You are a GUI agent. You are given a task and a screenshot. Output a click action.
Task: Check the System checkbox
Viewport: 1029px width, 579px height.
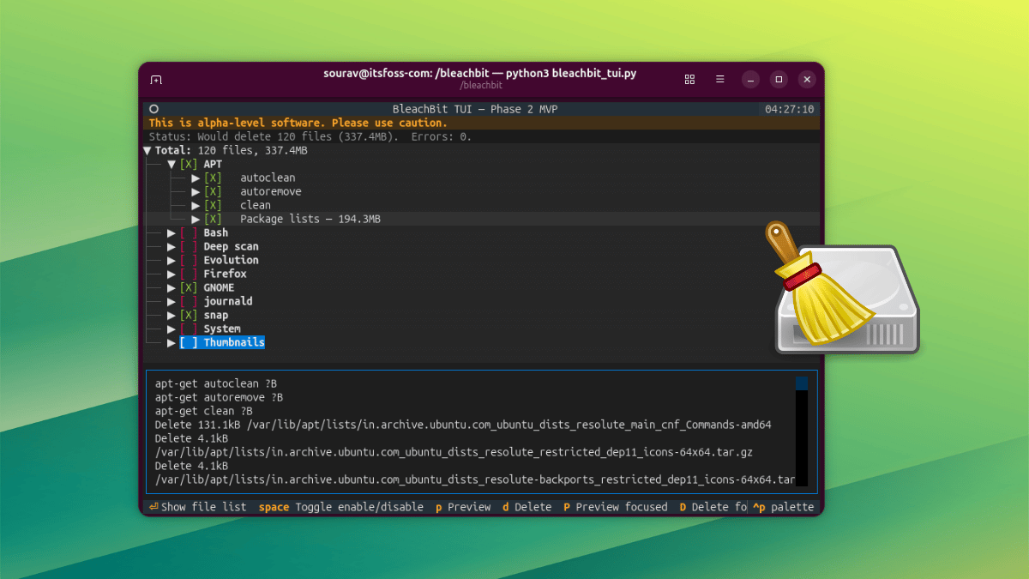(189, 329)
